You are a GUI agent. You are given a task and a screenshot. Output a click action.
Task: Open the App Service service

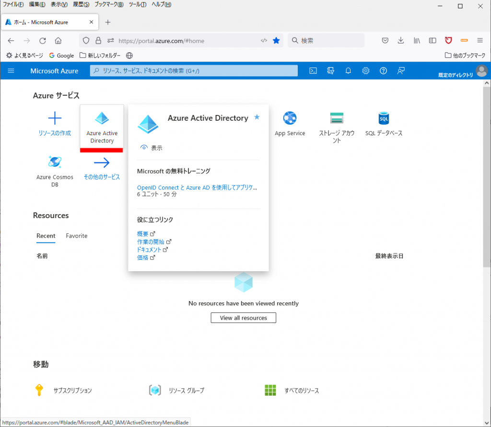290,125
